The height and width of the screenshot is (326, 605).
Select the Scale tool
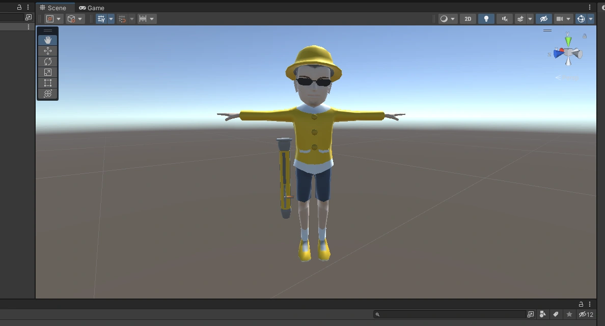click(47, 72)
